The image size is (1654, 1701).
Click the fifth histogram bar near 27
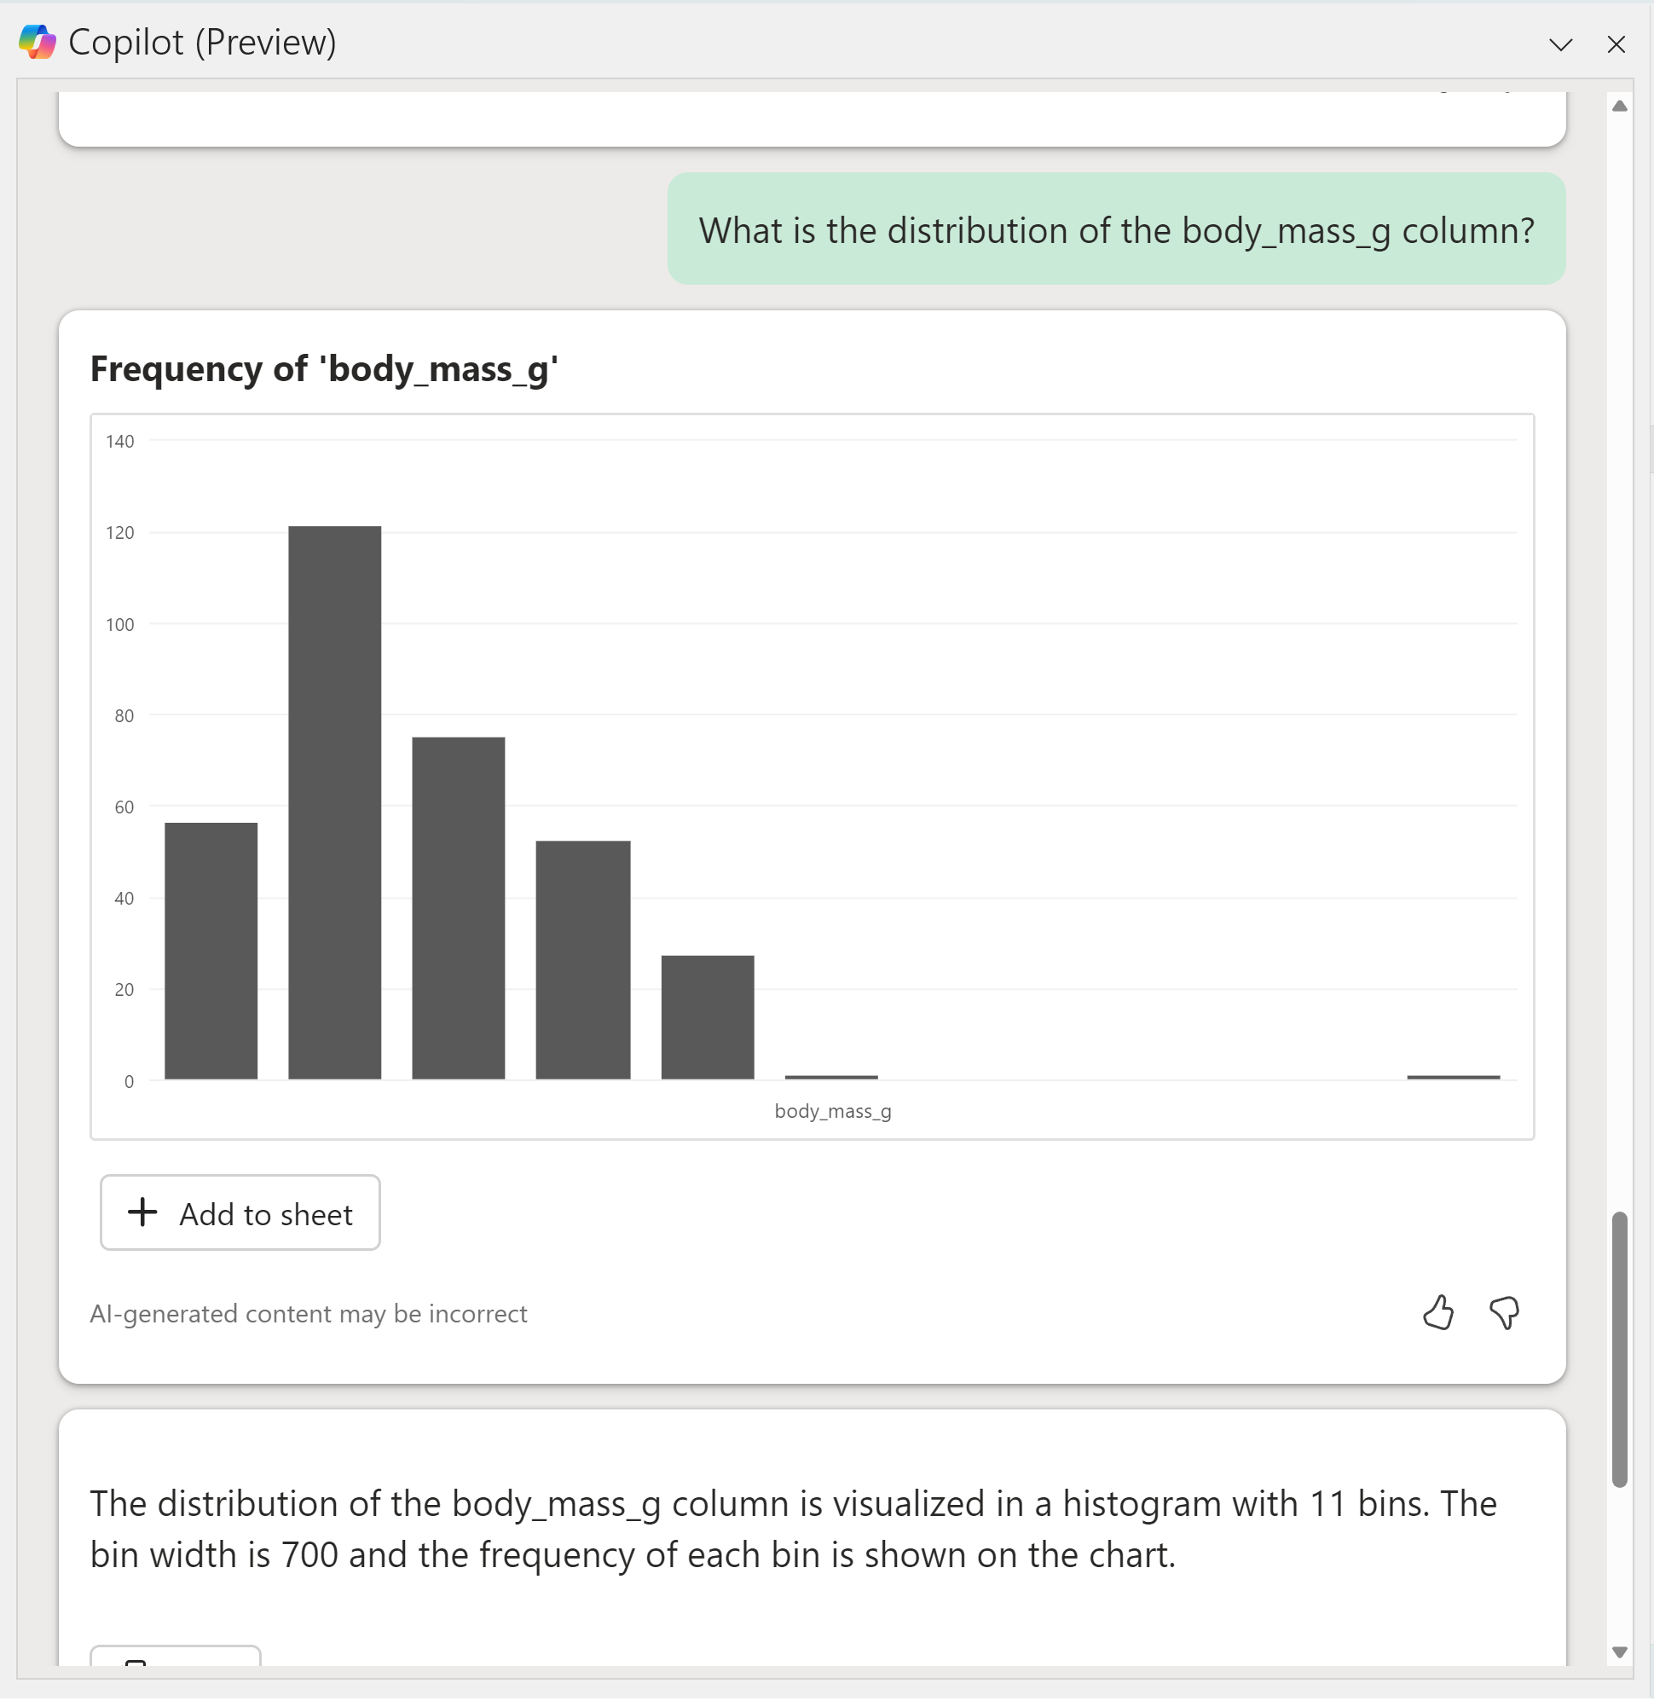click(x=708, y=1017)
